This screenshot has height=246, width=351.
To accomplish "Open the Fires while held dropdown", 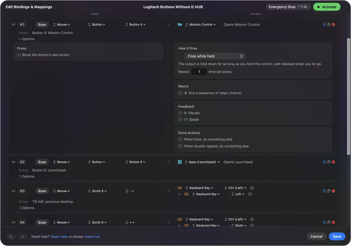I will [x=215, y=56].
